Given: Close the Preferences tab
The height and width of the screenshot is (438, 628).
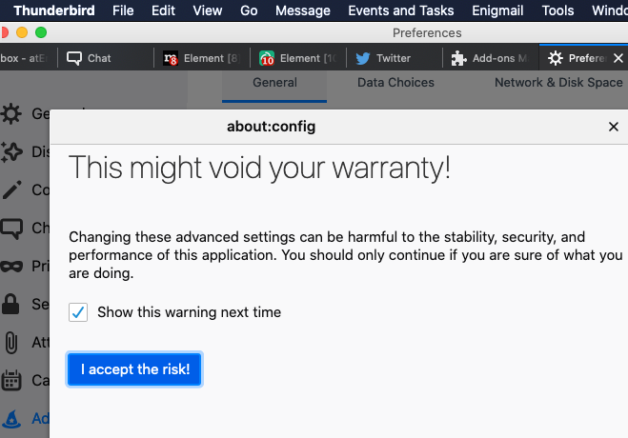Looking at the screenshot, I should click(618, 58).
